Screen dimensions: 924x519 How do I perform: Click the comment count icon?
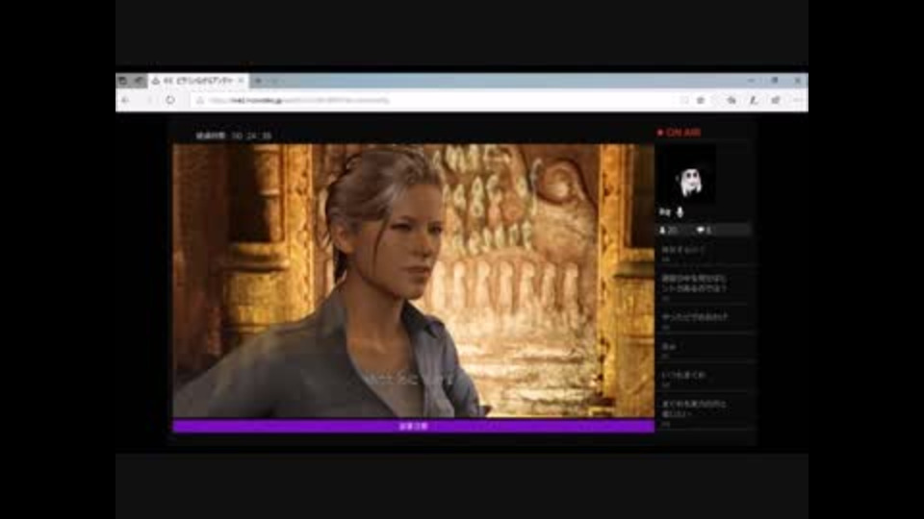[x=700, y=230]
